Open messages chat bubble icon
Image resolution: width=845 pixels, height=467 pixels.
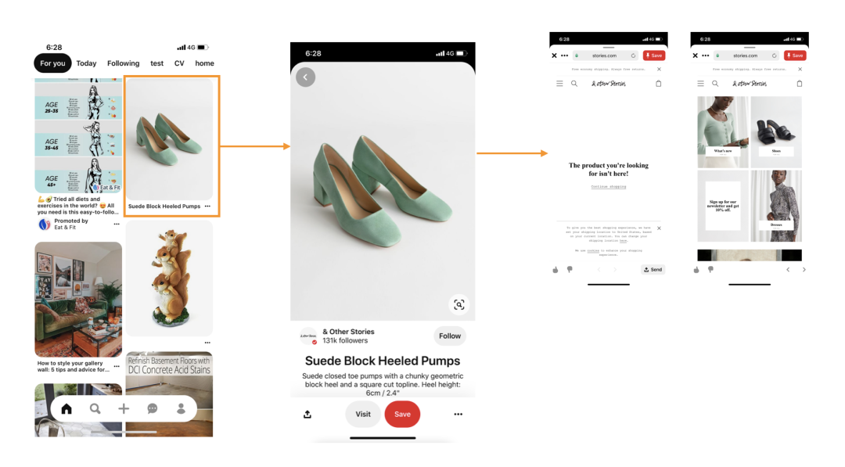click(x=153, y=409)
